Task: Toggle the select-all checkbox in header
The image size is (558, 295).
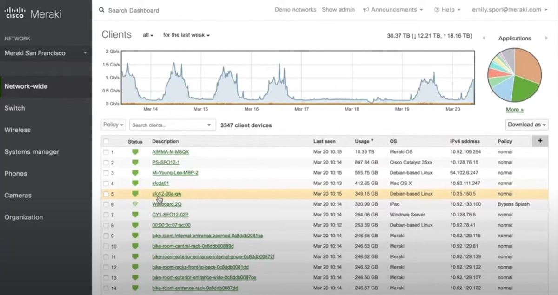Action: 106,141
